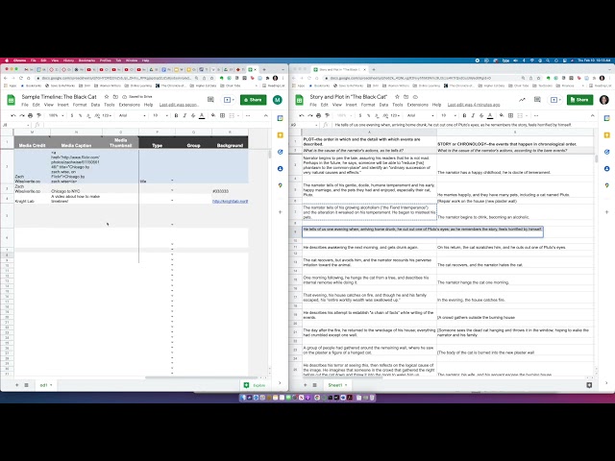Open text color picker in Story and Plot toolbar
The width and height of the screenshot is (615, 461).
490,115
